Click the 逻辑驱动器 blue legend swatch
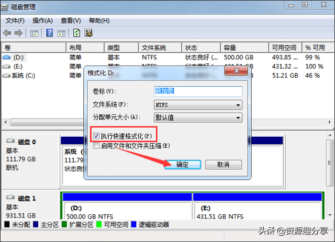Screen dimensions: 335x242 click(134, 224)
